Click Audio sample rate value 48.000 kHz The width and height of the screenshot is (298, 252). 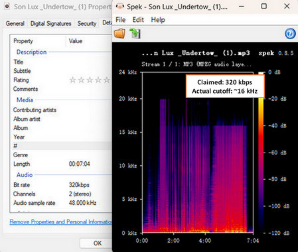tap(82, 203)
